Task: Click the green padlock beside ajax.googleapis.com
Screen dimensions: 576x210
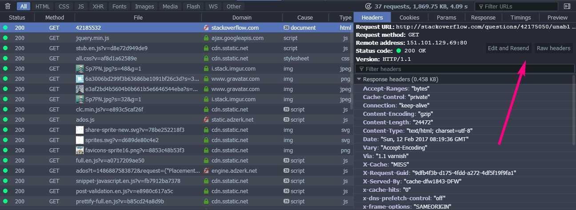Action: [x=206, y=38]
